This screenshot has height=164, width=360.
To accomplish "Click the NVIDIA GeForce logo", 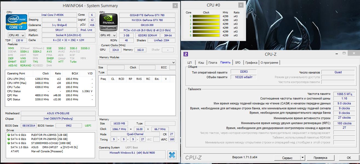I will (108, 22).
